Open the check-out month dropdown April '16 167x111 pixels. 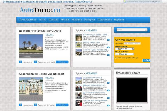tap(127, 54)
